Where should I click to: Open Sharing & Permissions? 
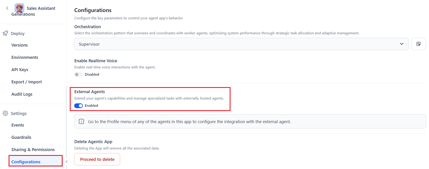[33, 150]
